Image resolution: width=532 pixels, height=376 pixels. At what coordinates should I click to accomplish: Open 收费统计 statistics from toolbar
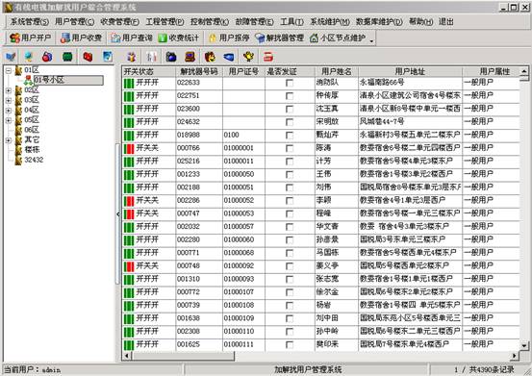click(179, 38)
